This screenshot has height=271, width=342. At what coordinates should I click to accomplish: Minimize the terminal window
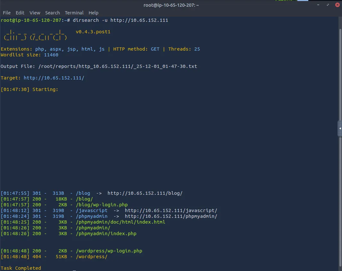click(319, 5)
